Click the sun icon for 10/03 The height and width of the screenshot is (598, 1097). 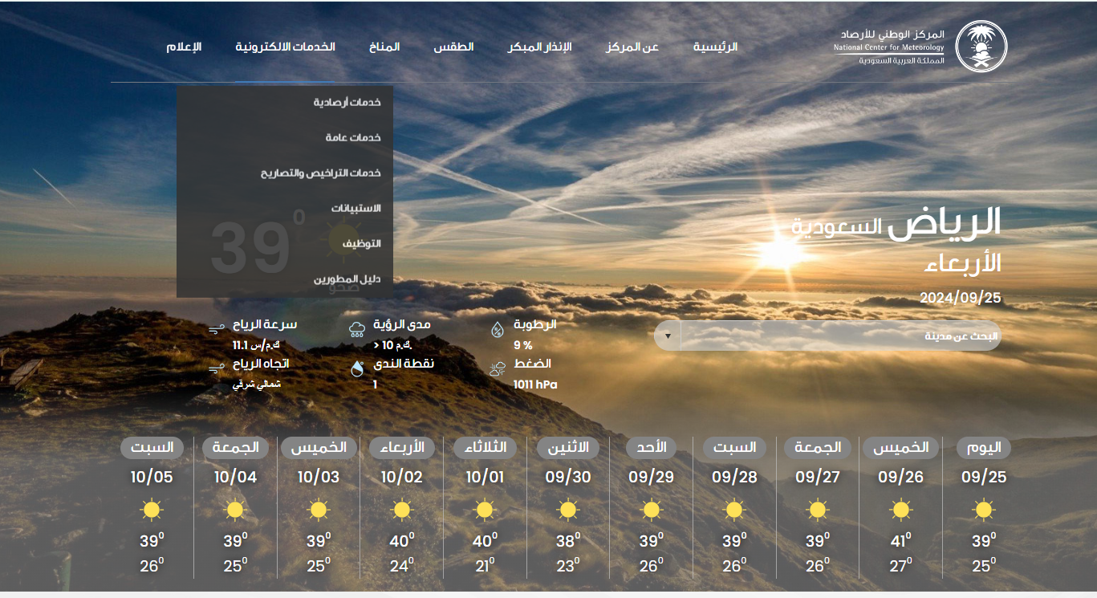(319, 510)
